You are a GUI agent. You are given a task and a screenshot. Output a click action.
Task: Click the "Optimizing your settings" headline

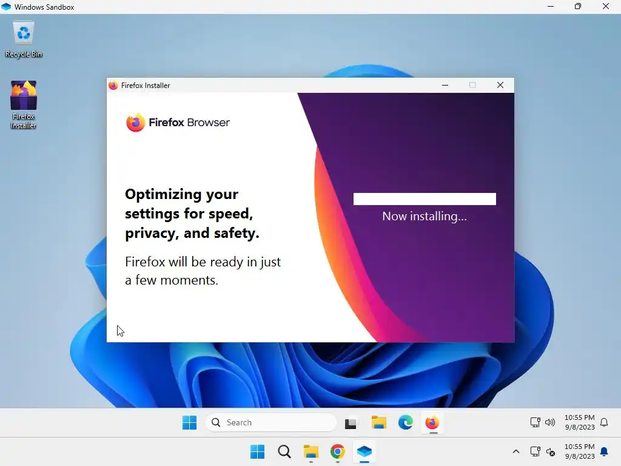click(x=192, y=214)
